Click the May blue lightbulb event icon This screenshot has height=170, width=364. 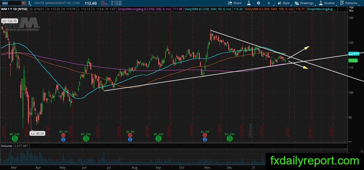point(63,140)
